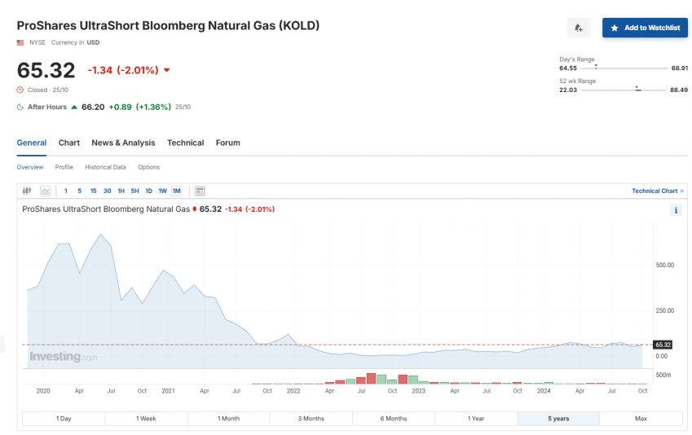Set chart interval to 1D
This screenshot has height=435, width=692.
[148, 191]
